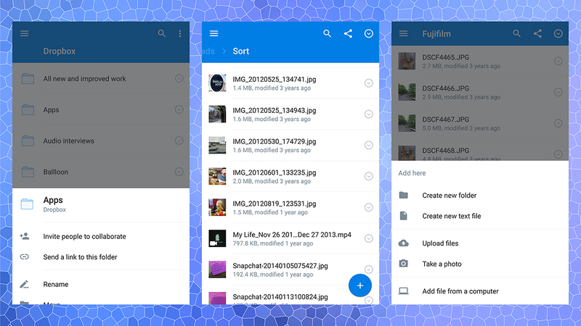Open hamburger menu in Dropbox panel
This screenshot has height=326, width=581.
coord(25,33)
